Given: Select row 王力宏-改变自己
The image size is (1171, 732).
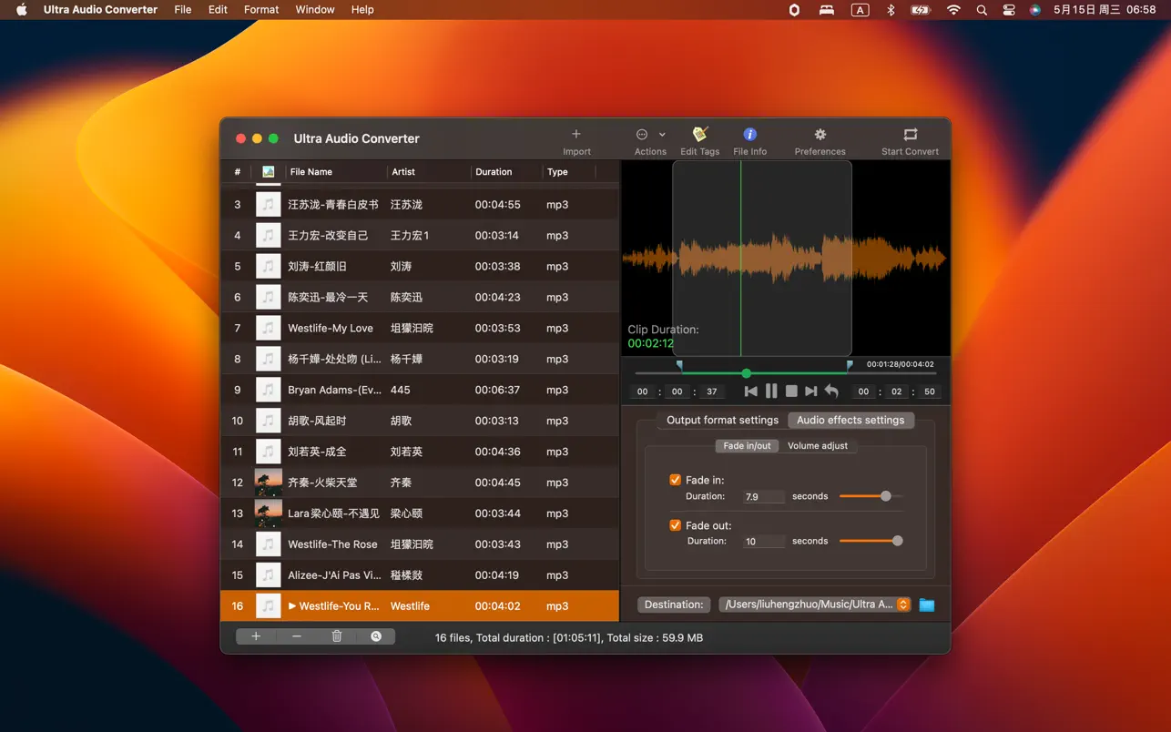Looking at the screenshot, I should (420, 235).
